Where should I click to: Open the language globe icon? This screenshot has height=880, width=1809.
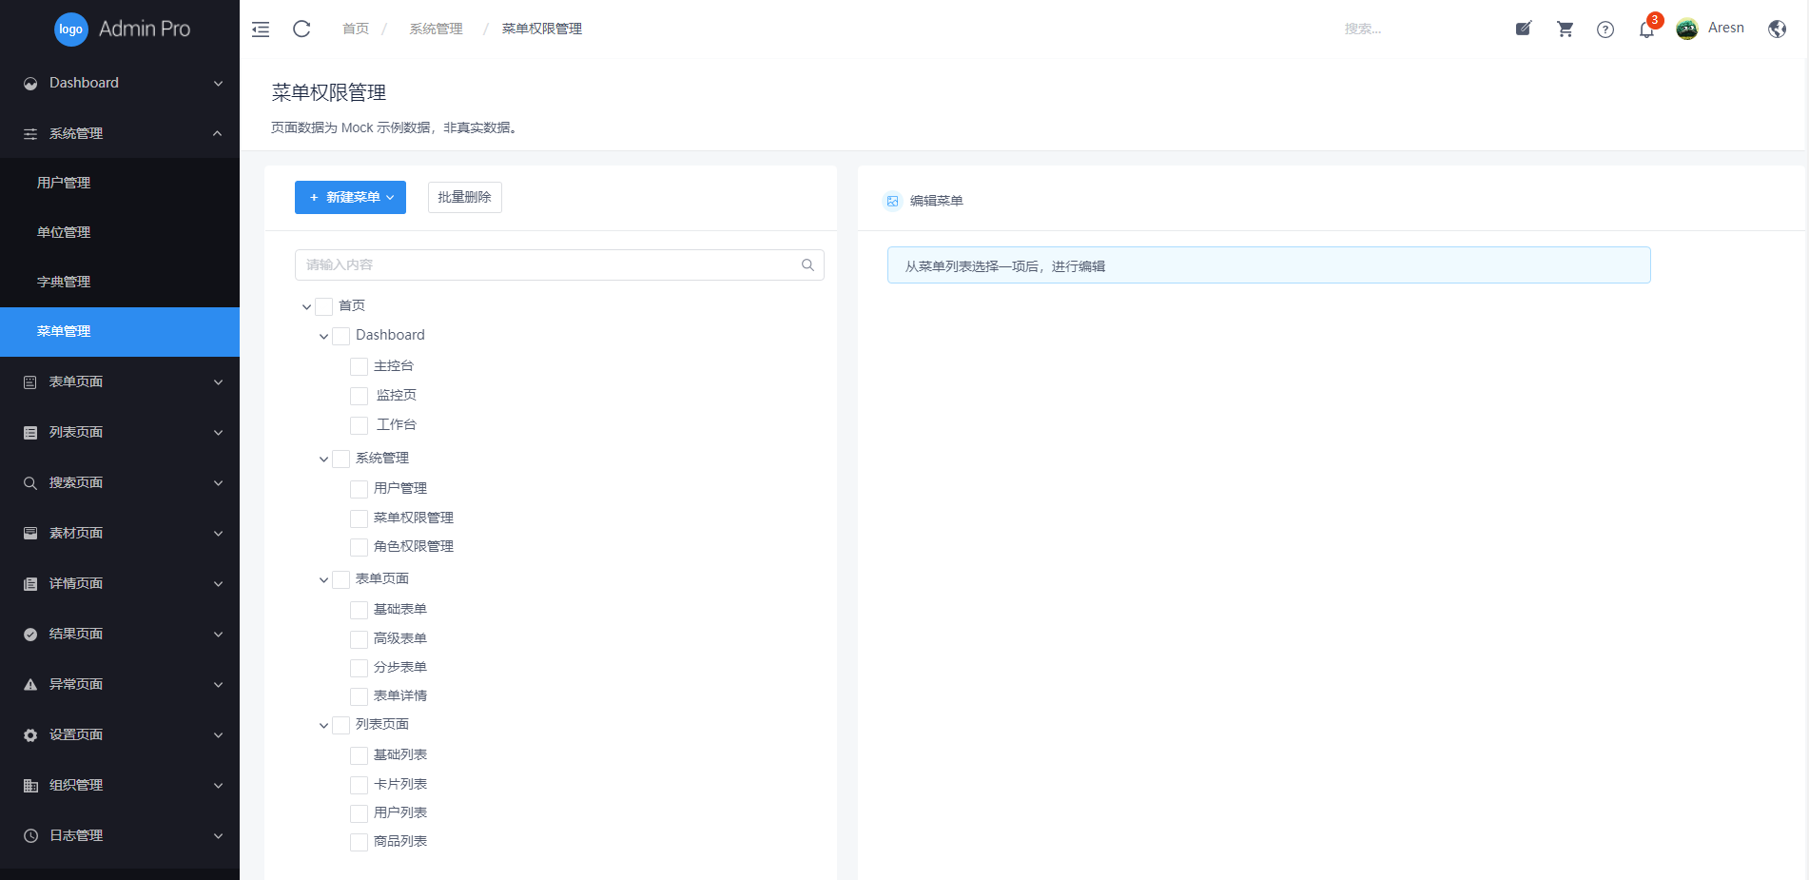[x=1777, y=29]
